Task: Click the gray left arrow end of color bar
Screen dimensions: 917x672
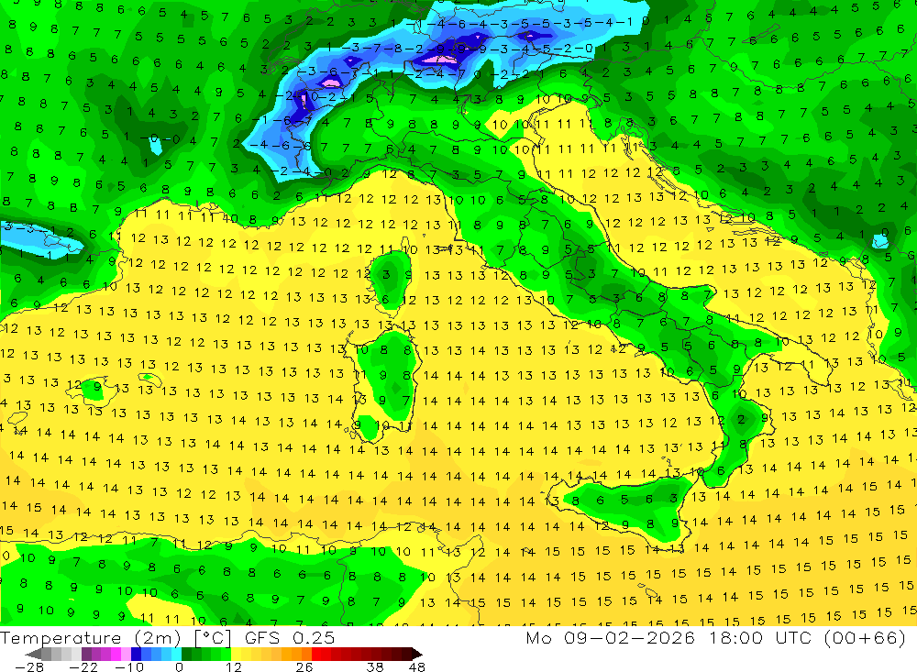Action: [33, 654]
